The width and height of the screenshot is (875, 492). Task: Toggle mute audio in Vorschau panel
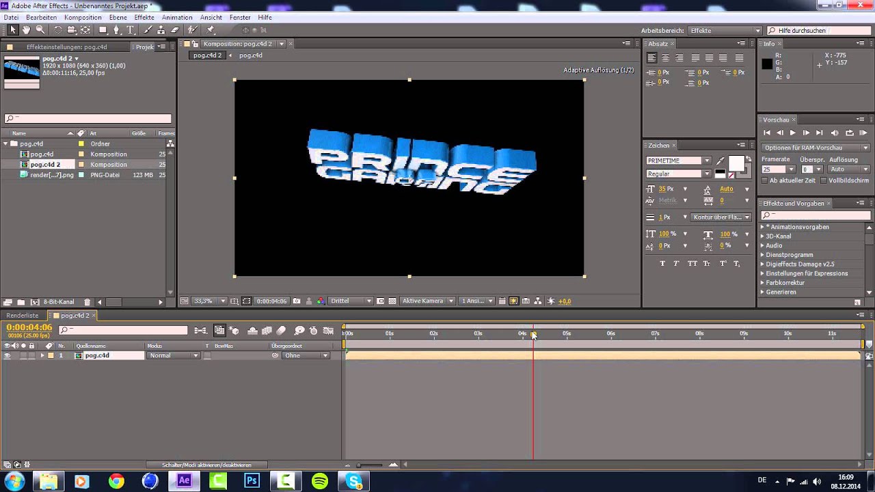pos(834,133)
